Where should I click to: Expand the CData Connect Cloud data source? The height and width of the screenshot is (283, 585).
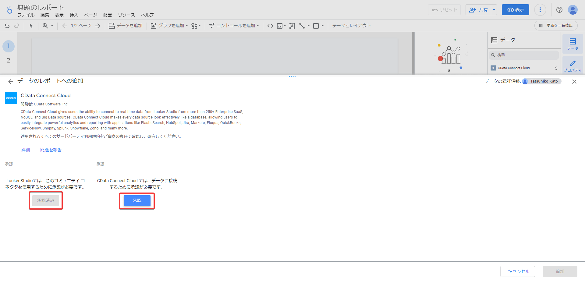(x=556, y=68)
